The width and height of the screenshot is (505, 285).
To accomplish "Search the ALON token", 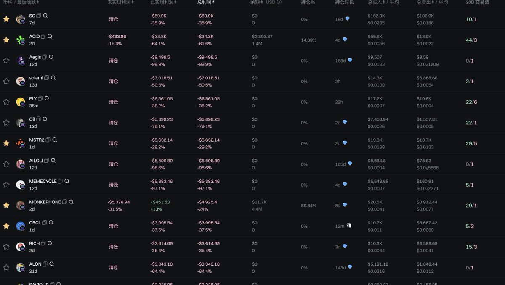I will [52, 264].
